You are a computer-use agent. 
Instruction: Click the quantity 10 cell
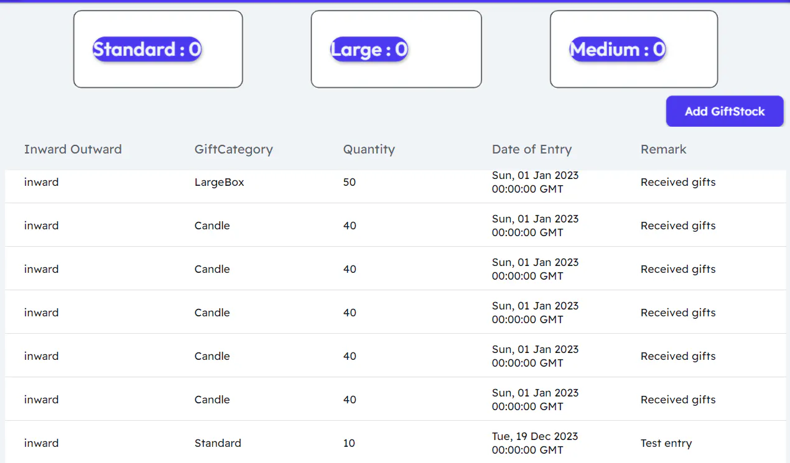[349, 443]
